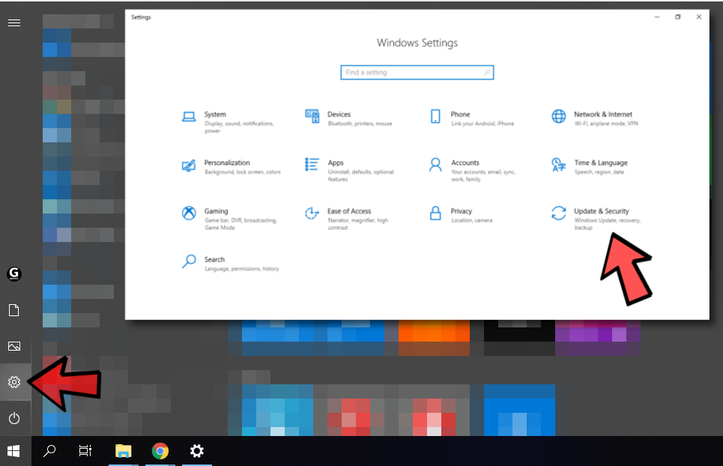Go to the Update & Security link
The width and height of the screenshot is (723, 466).
[602, 211]
